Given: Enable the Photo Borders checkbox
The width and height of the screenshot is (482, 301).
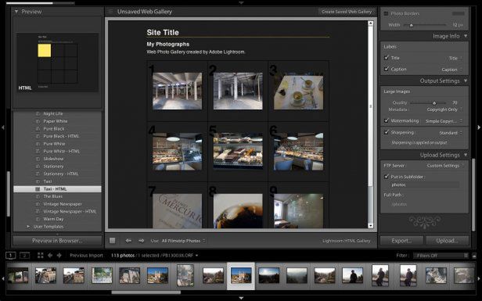Looking at the screenshot, I should click(386, 13).
